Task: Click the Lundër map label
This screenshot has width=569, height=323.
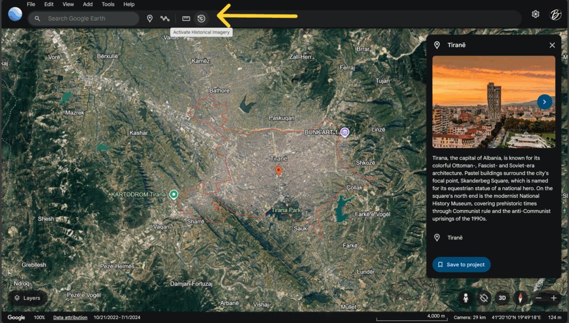Action: pos(366,272)
